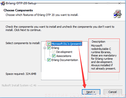This screenshot has height=98, width=126.
Task: Select the Microsoft DLL's (present) label
Action: (x=67, y=44)
